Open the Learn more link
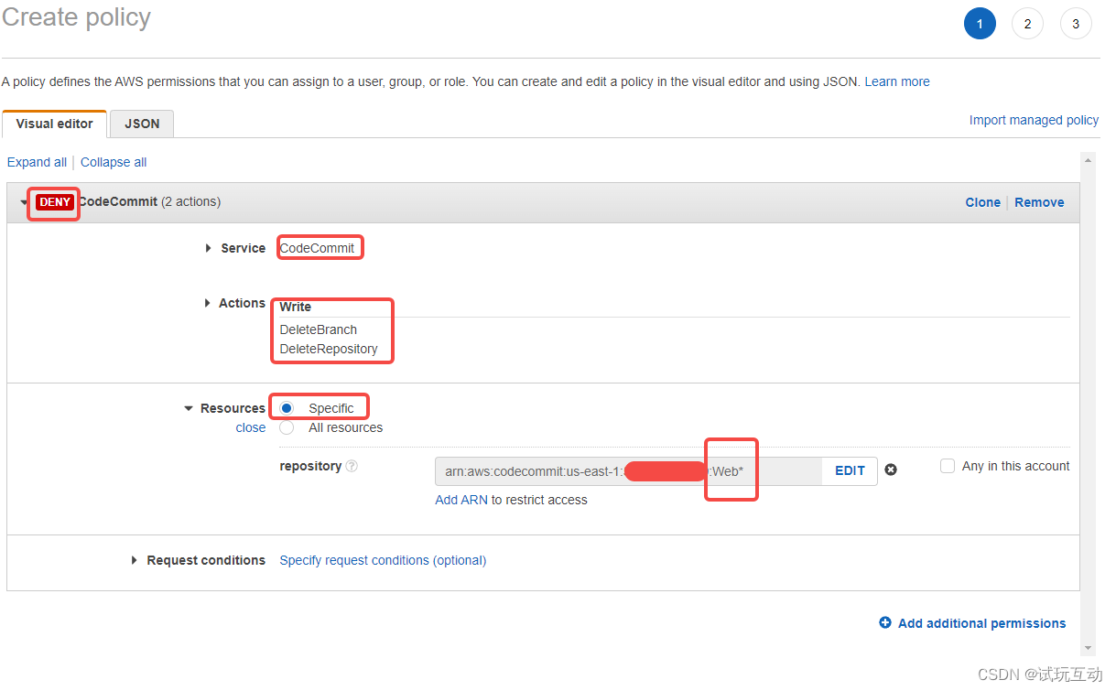The image size is (1116, 691). [x=897, y=81]
